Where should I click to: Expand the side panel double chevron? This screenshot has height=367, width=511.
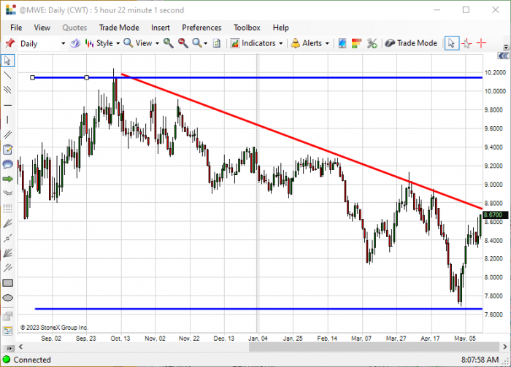pos(503,56)
